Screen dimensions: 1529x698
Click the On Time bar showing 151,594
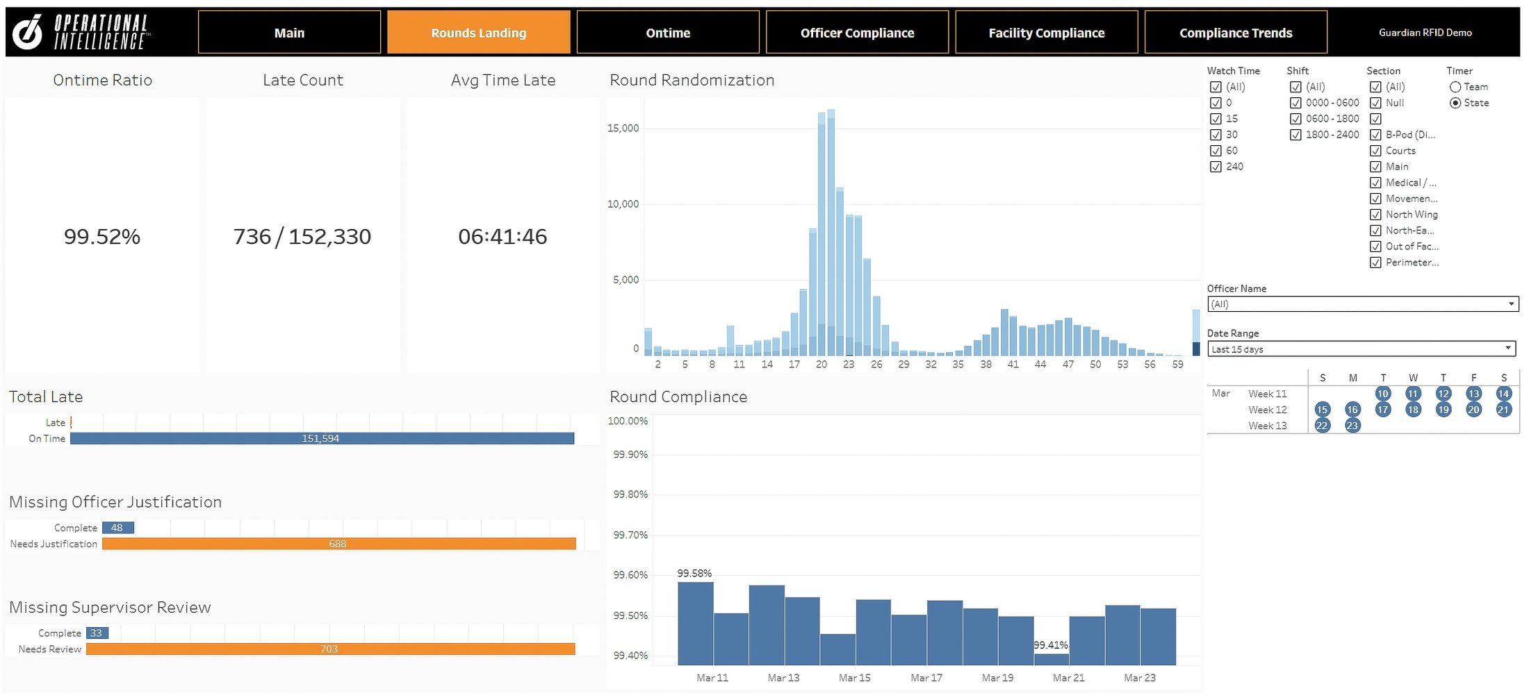(322, 438)
